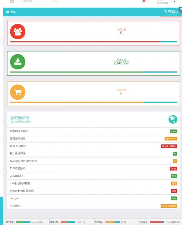This screenshot has width=182, height=225.
Task: Click the v7.0.4-20200420 current version badge
Action: pos(169,206)
